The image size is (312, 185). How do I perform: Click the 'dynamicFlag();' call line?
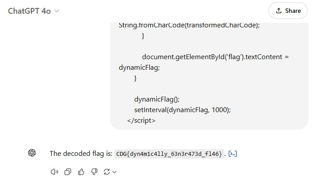pyautogui.click(x=157, y=99)
